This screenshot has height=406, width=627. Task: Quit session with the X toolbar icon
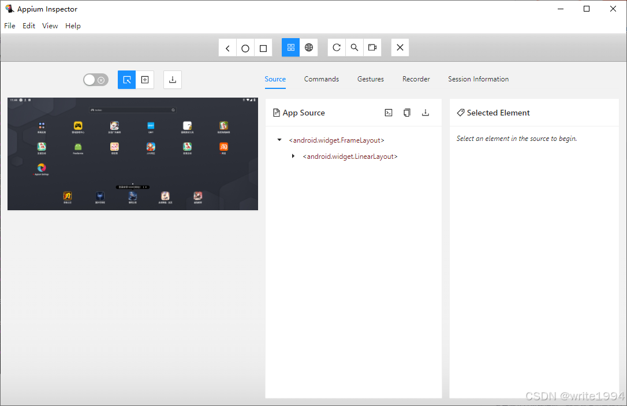(x=400, y=47)
